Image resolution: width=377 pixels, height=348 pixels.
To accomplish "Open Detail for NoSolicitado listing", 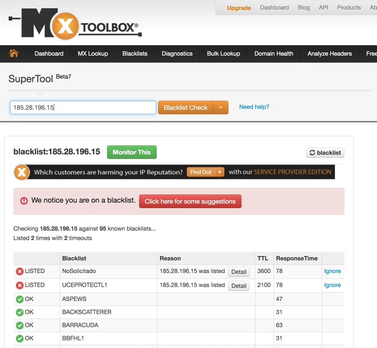I will [x=239, y=272].
